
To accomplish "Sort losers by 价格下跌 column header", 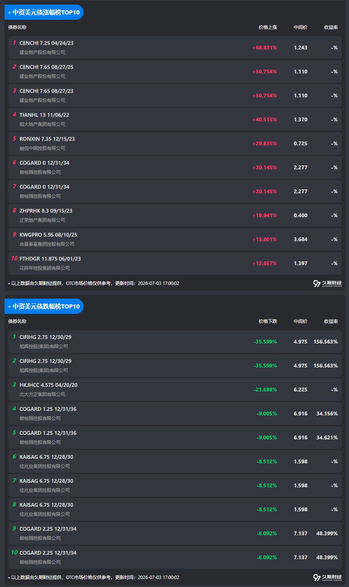I will click(268, 321).
